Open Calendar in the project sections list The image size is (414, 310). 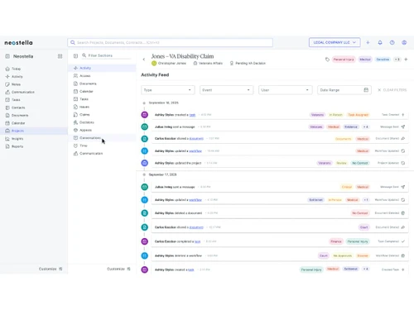tap(86, 91)
